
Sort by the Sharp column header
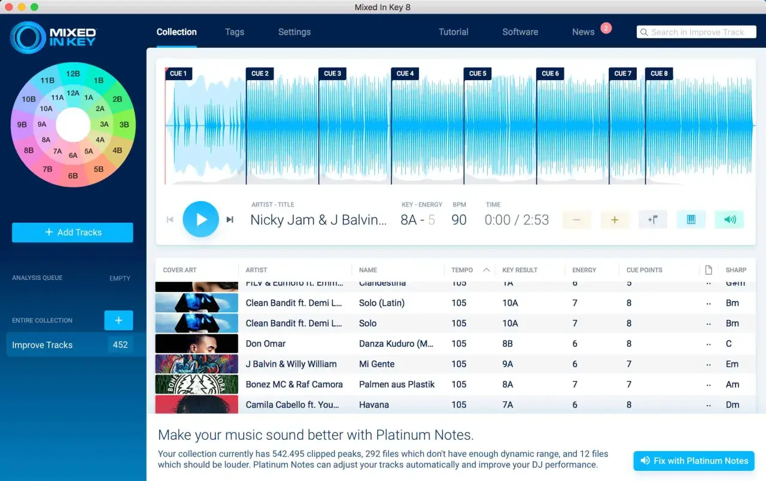736,270
